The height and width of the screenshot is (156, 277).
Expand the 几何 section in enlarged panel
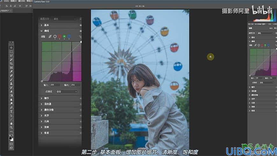coord(41,122)
